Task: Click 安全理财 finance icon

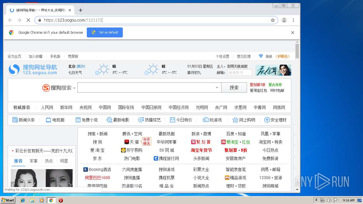Action: pos(267,120)
